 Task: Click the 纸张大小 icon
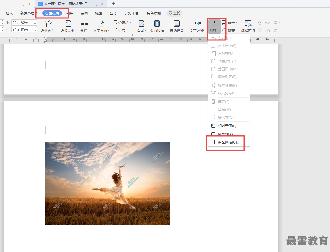68,24
